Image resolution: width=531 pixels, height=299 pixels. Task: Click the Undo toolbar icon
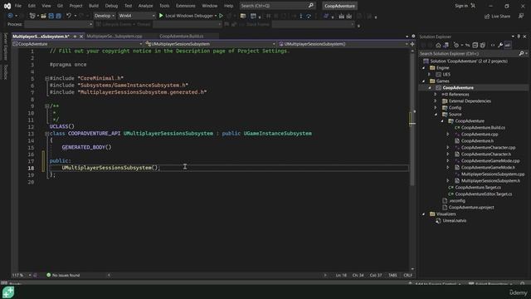point(69,16)
